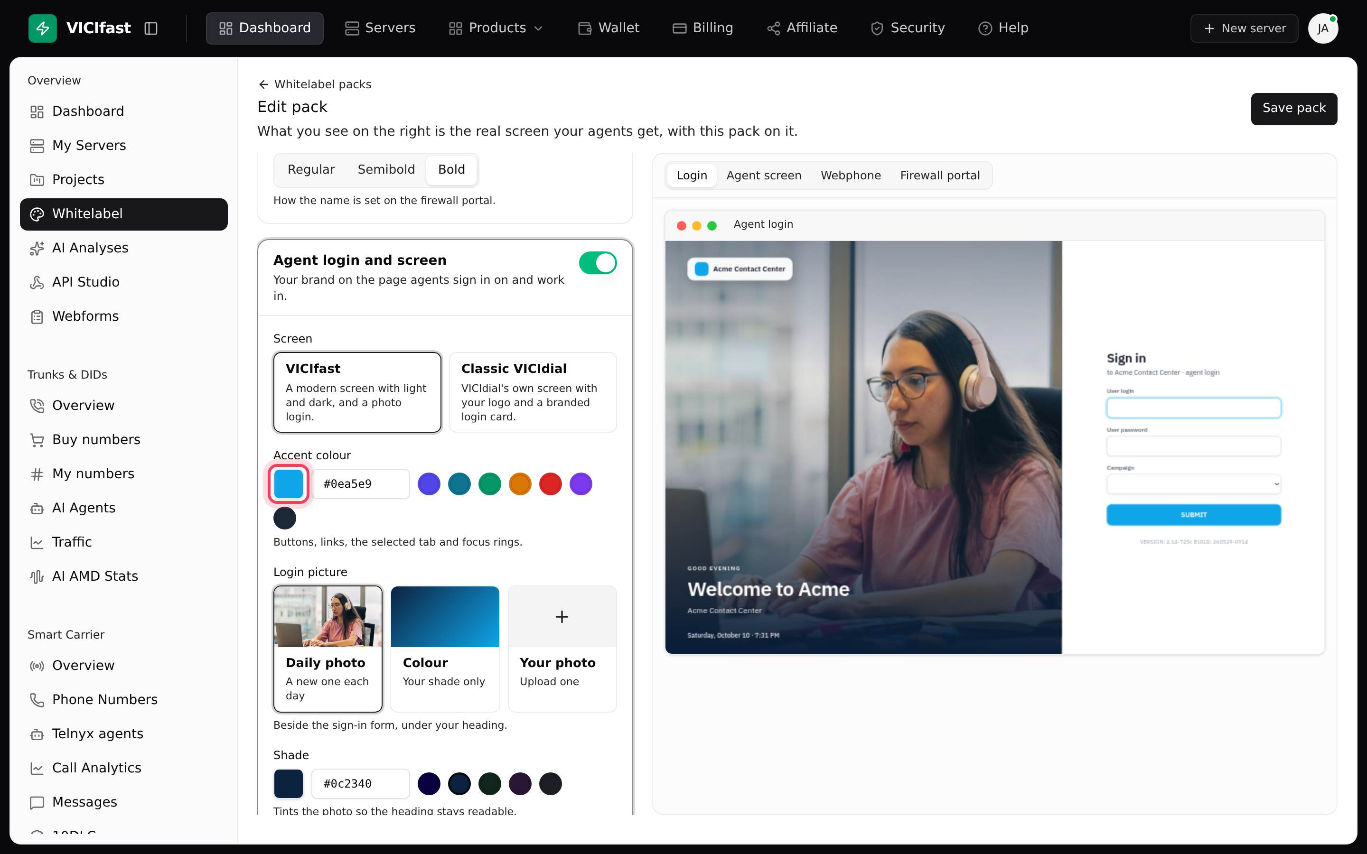Choose the Bold font weight
1367x854 pixels.
[451, 169]
